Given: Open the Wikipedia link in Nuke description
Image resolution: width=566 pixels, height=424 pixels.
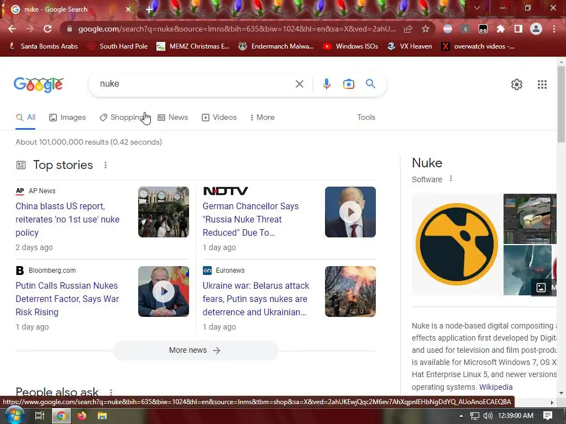Looking at the screenshot, I should click(496, 387).
